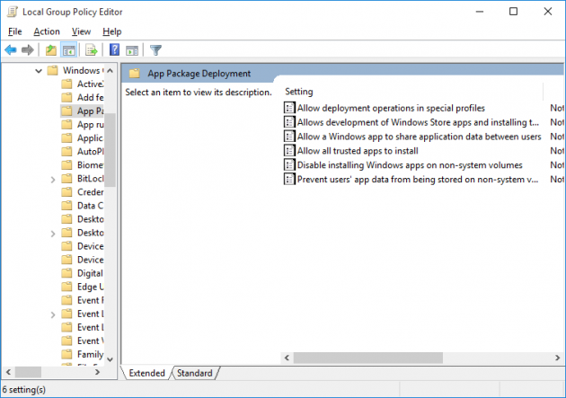This screenshot has height=398, width=566.
Task: Toggle the Show/Hide Console Tree icon
Action: (68, 49)
